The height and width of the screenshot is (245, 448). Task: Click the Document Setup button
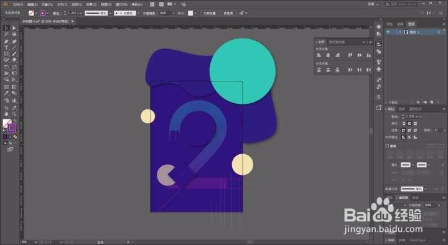click(210, 13)
